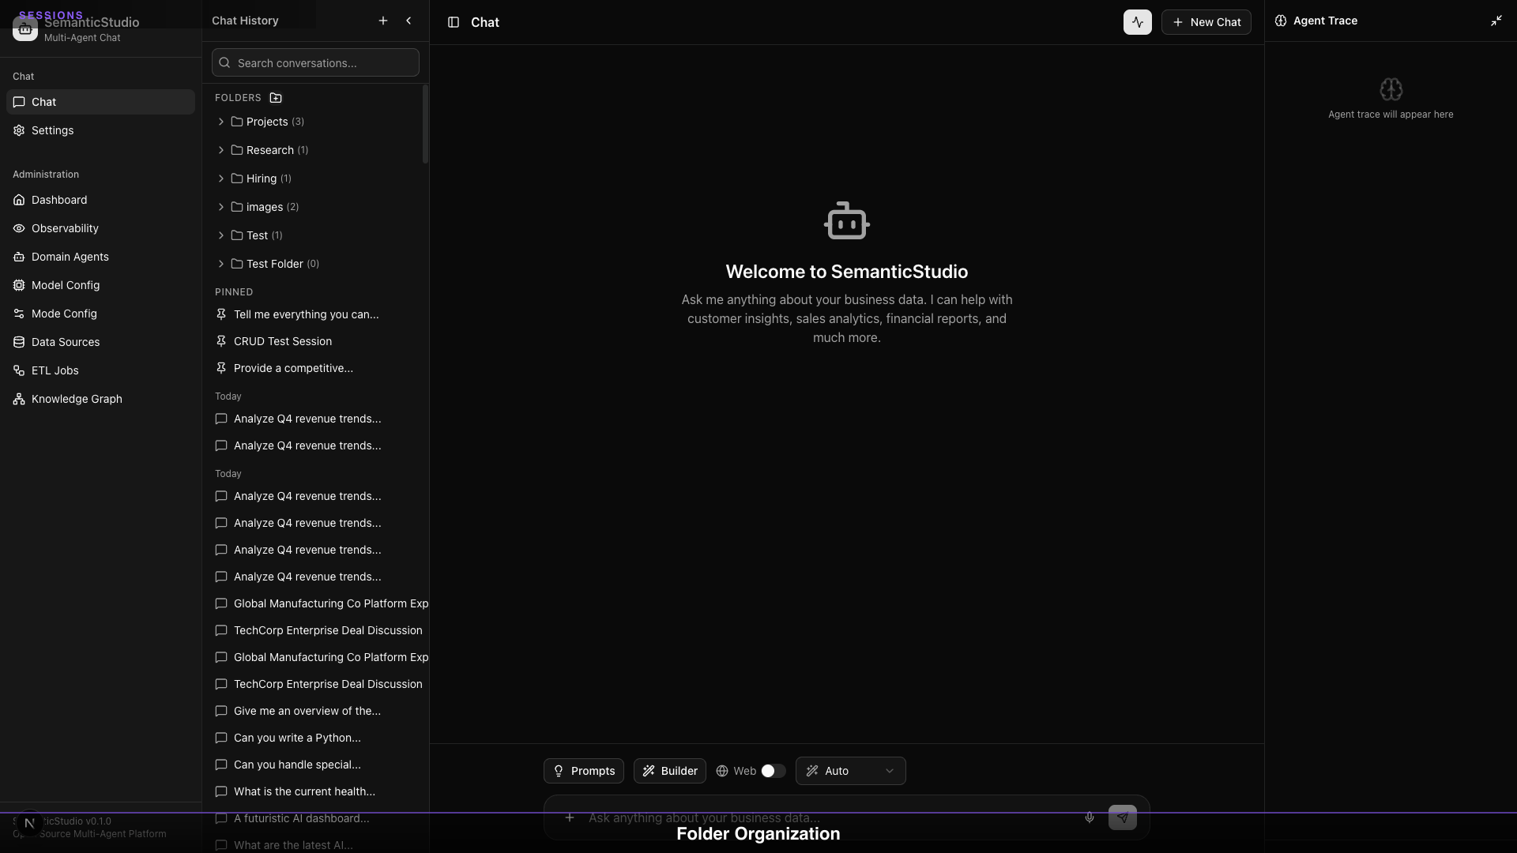This screenshot has height=853, width=1517.
Task: Click the search conversations field
Action: click(x=314, y=62)
